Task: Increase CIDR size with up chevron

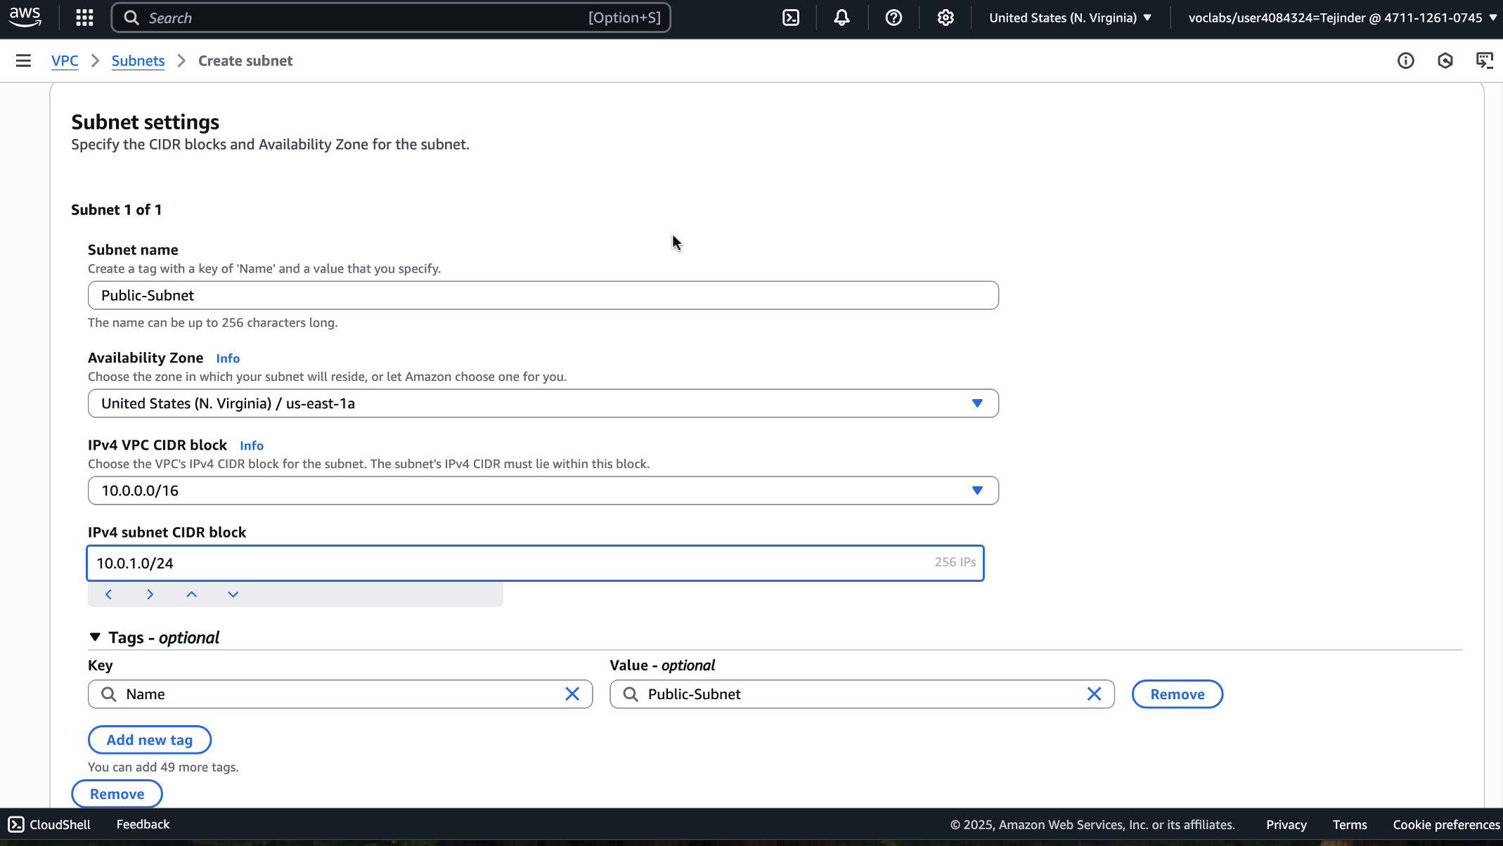Action: (x=191, y=594)
